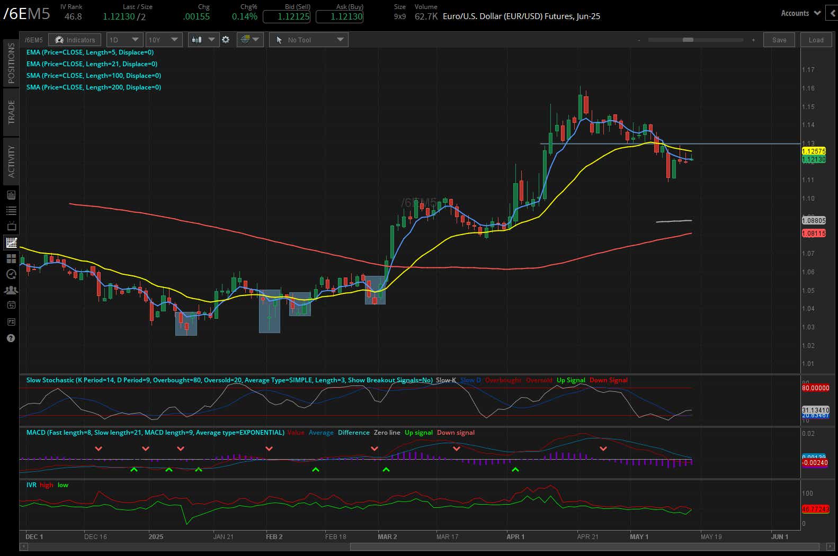Click the zoom slider's plus sign
The height and width of the screenshot is (556, 838).
coord(753,40)
